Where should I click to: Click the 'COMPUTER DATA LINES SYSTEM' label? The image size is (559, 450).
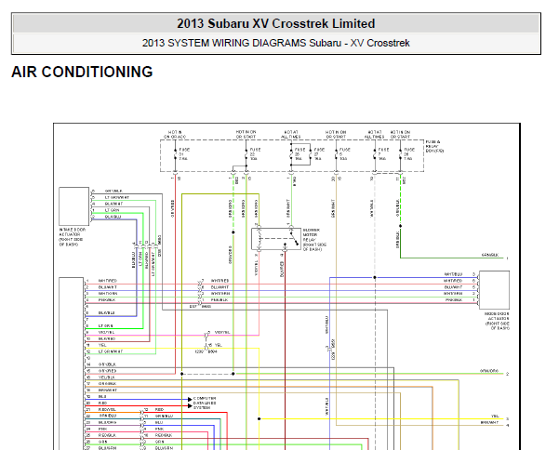205,403
